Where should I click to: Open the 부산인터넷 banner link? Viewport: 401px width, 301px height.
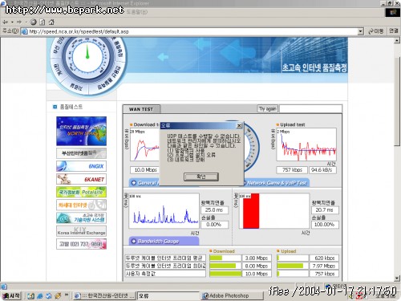click(81, 153)
